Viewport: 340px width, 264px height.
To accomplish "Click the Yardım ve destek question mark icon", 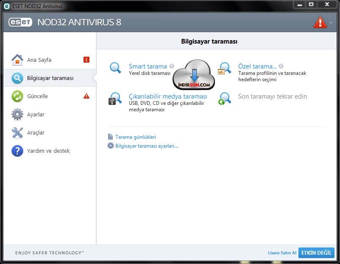I will coord(17,151).
